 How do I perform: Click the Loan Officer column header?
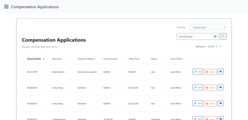(x=176, y=59)
